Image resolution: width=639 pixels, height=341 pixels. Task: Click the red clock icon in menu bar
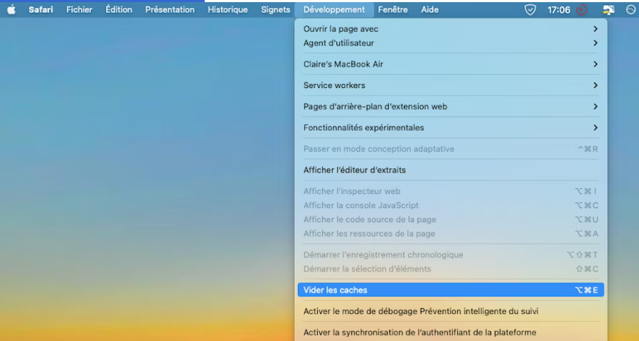(582, 10)
